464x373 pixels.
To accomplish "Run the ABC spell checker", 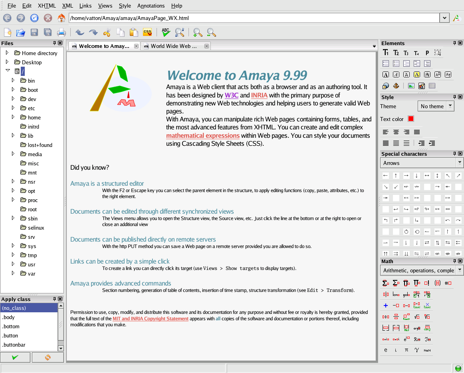I will [166, 32].
